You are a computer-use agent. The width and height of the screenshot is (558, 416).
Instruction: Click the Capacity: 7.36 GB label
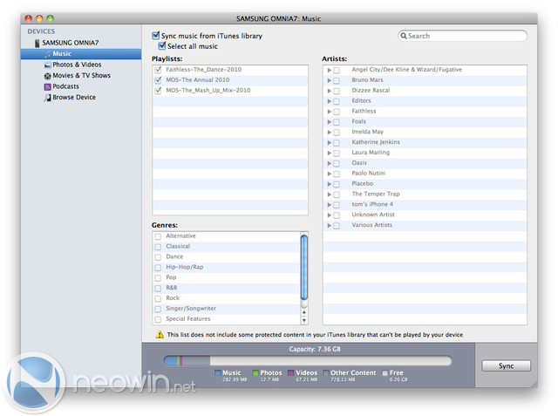(x=315, y=349)
